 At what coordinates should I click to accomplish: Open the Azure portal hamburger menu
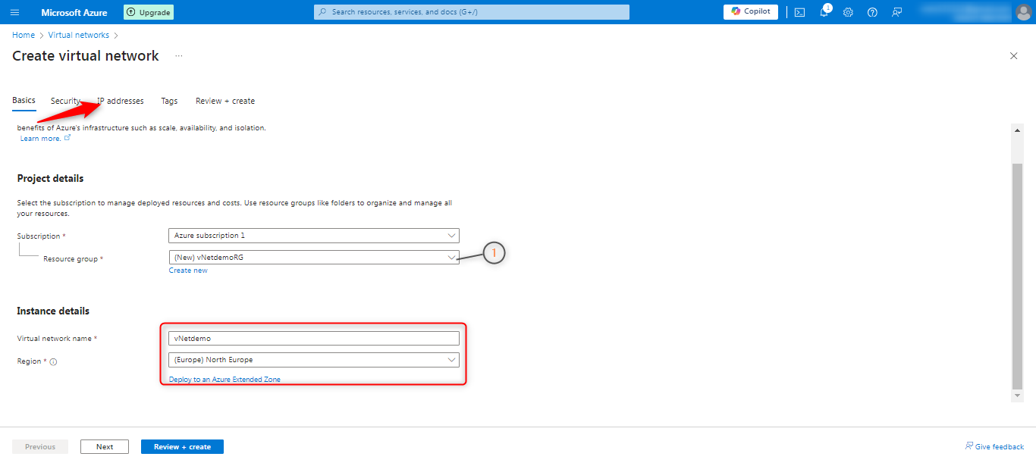point(15,12)
